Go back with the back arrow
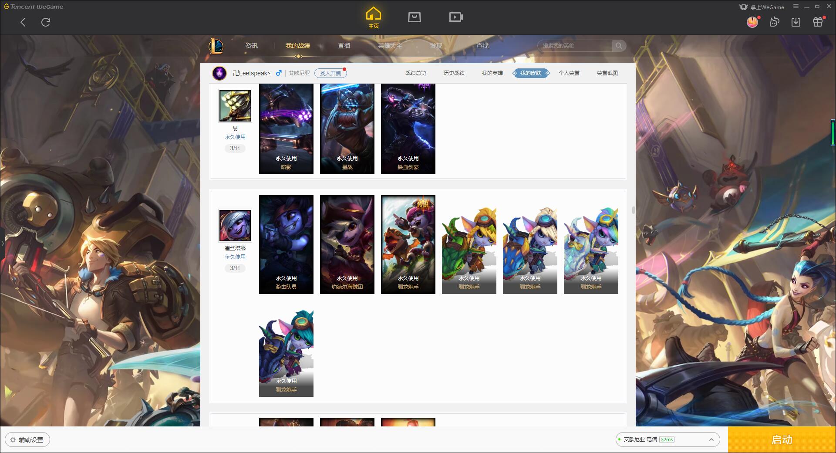 coord(23,22)
